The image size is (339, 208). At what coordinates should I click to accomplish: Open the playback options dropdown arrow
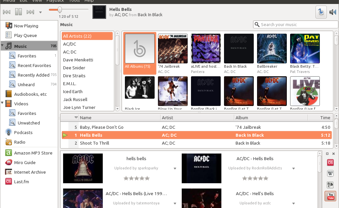(40, 12)
